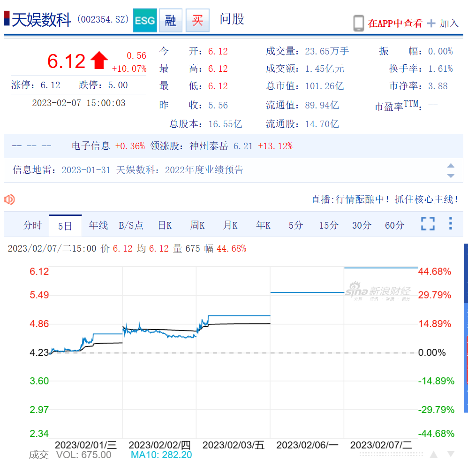
Task: Select the 15分 interval tab
Action: point(329,225)
